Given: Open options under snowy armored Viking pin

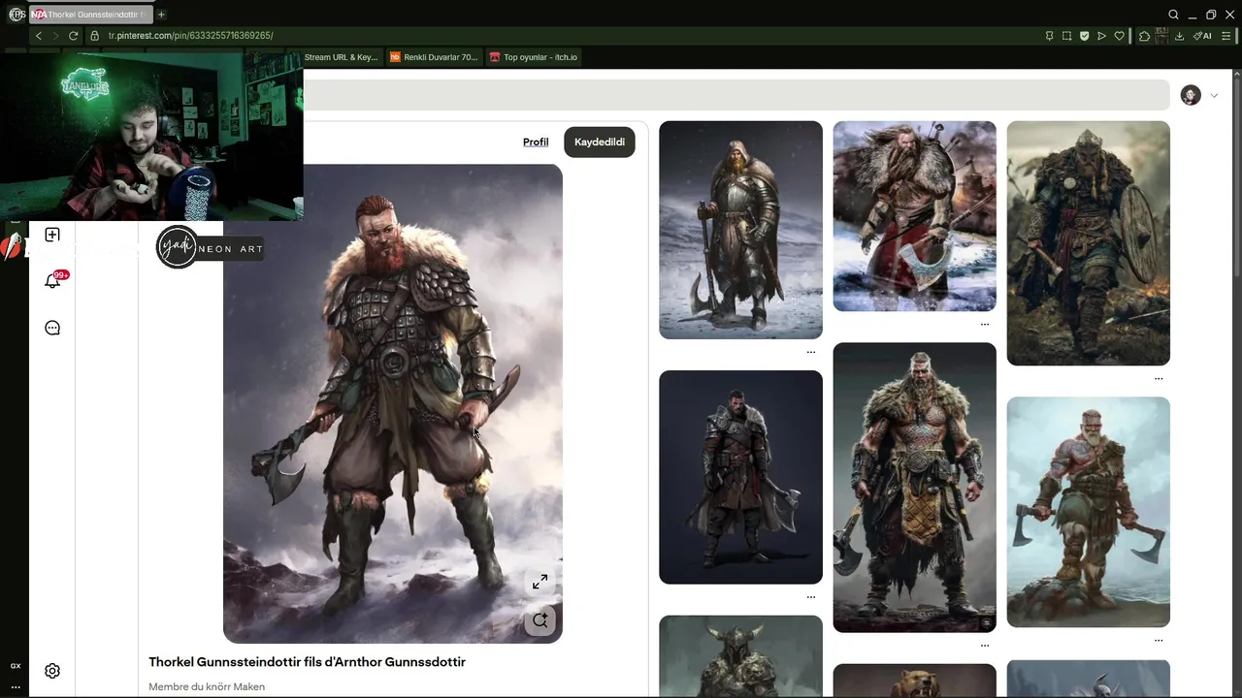Looking at the screenshot, I should [x=811, y=352].
